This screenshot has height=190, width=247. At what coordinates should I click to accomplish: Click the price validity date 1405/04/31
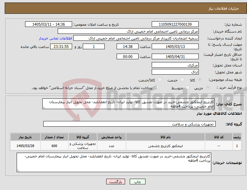[x=175, y=56]
